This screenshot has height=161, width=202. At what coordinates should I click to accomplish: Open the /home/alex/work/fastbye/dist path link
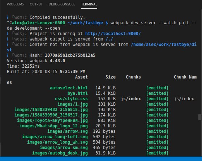[164, 45]
